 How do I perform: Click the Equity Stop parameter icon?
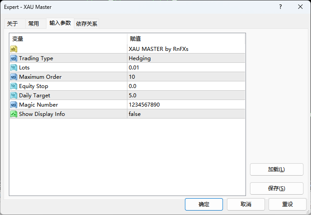click(13, 86)
